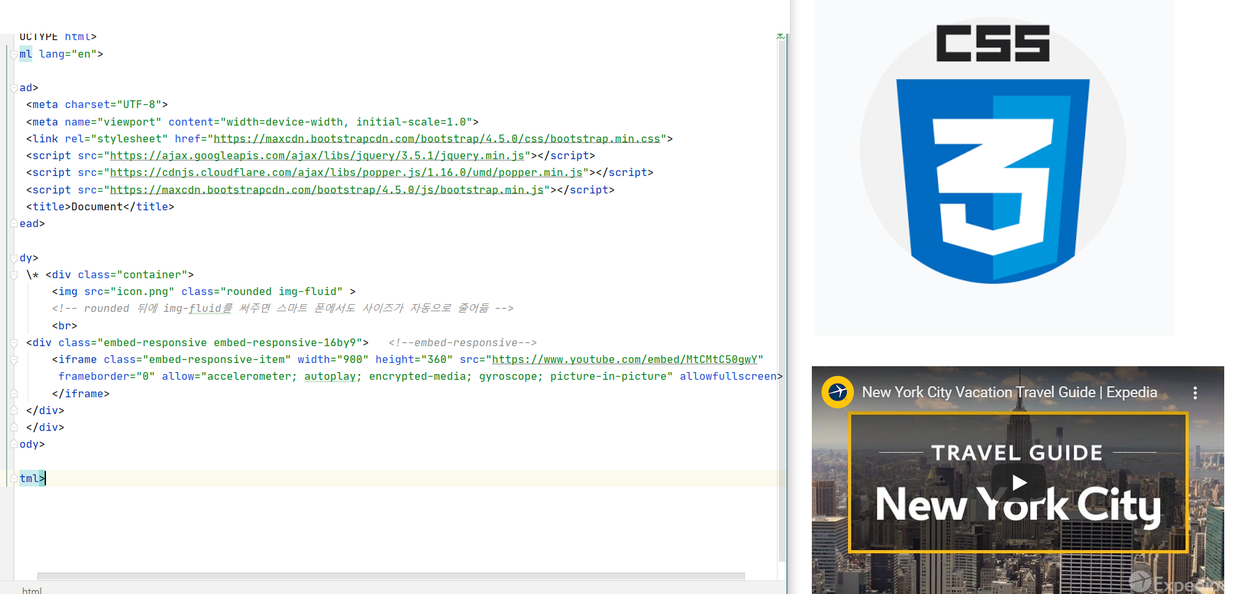
Task: Click the autoplay keyword in allow attribute
Action: [x=330, y=377]
